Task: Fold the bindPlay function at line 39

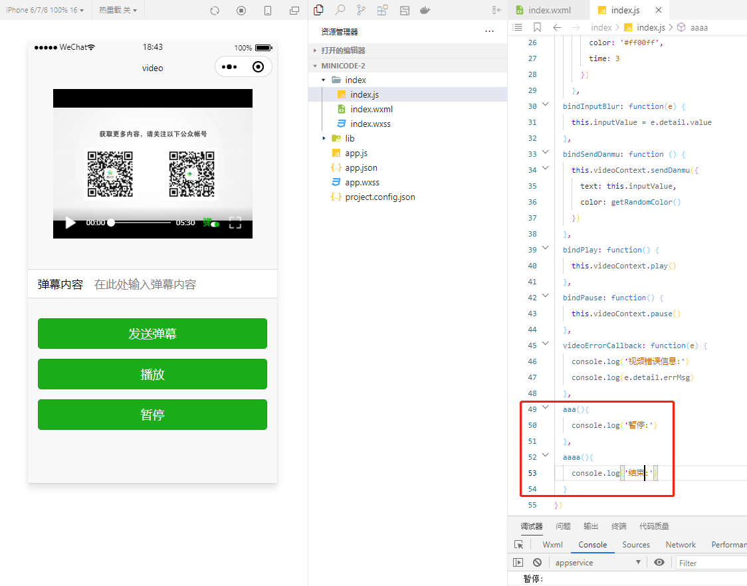Action: [546, 248]
